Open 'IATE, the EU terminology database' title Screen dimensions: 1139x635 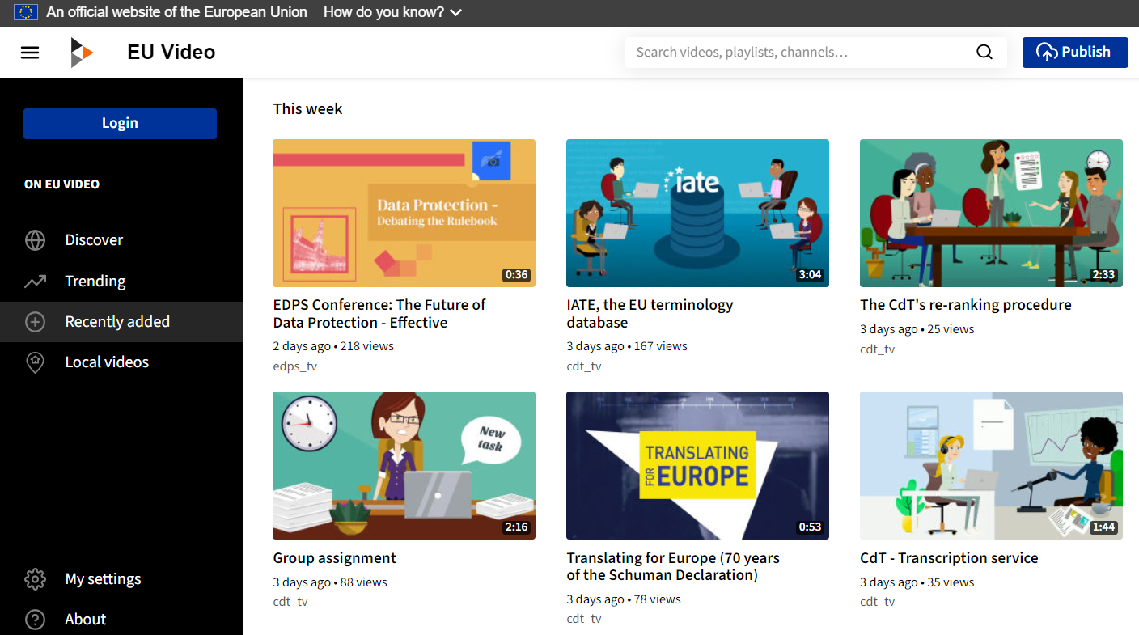[650, 314]
